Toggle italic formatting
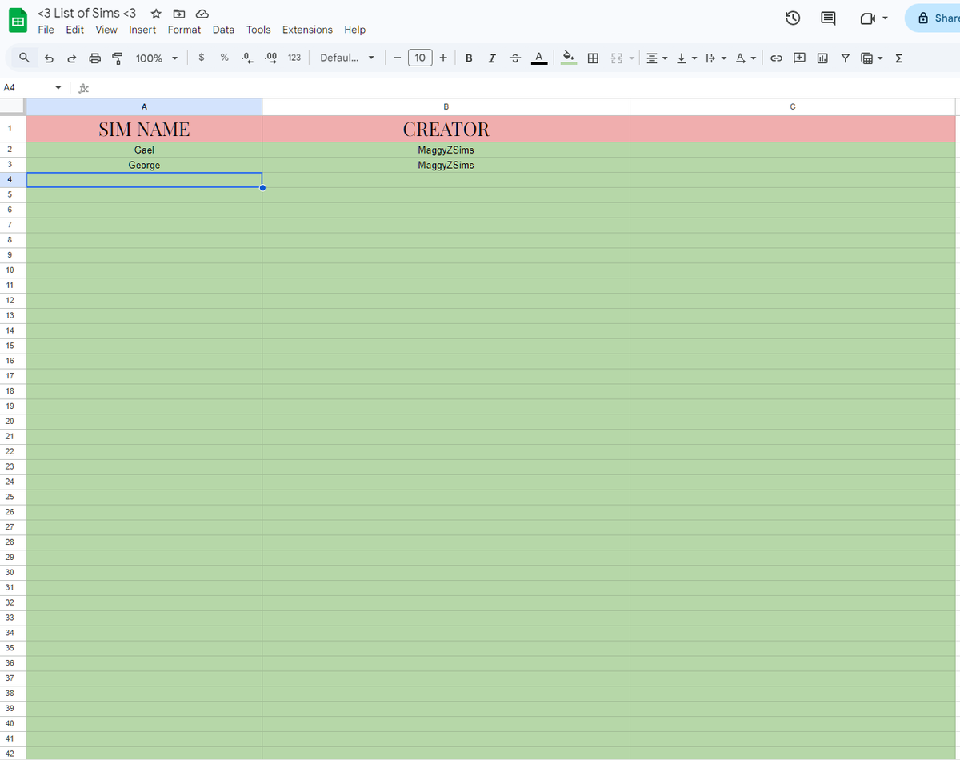Screen dimensions: 960x760 pyautogui.click(x=492, y=58)
